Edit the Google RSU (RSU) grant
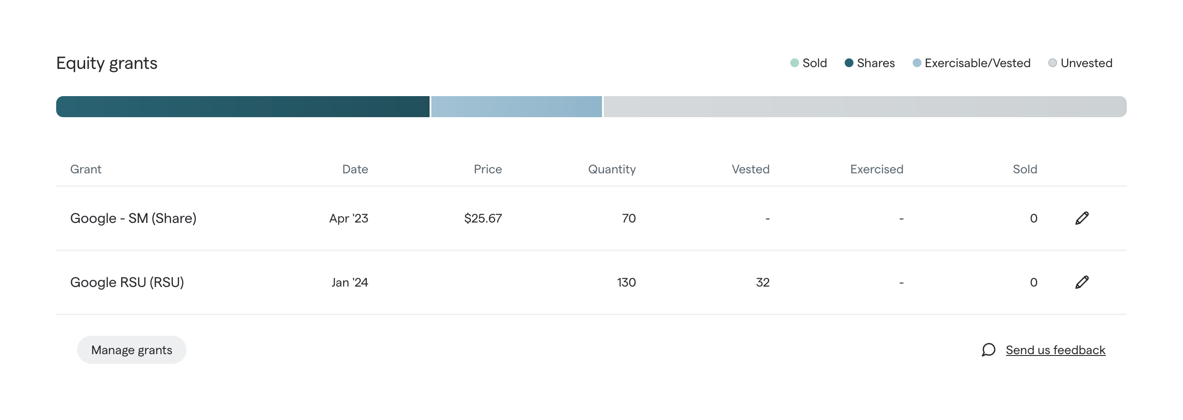Image resolution: width=1183 pixels, height=420 pixels. (x=1082, y=282)
